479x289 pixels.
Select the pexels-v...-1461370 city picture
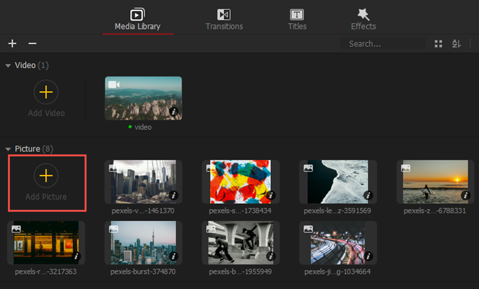[143, 181]
